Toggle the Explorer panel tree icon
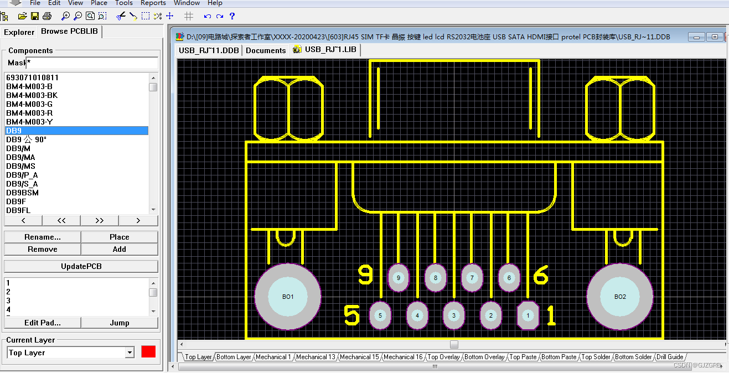The image size is (729, 373). (6, 16)
